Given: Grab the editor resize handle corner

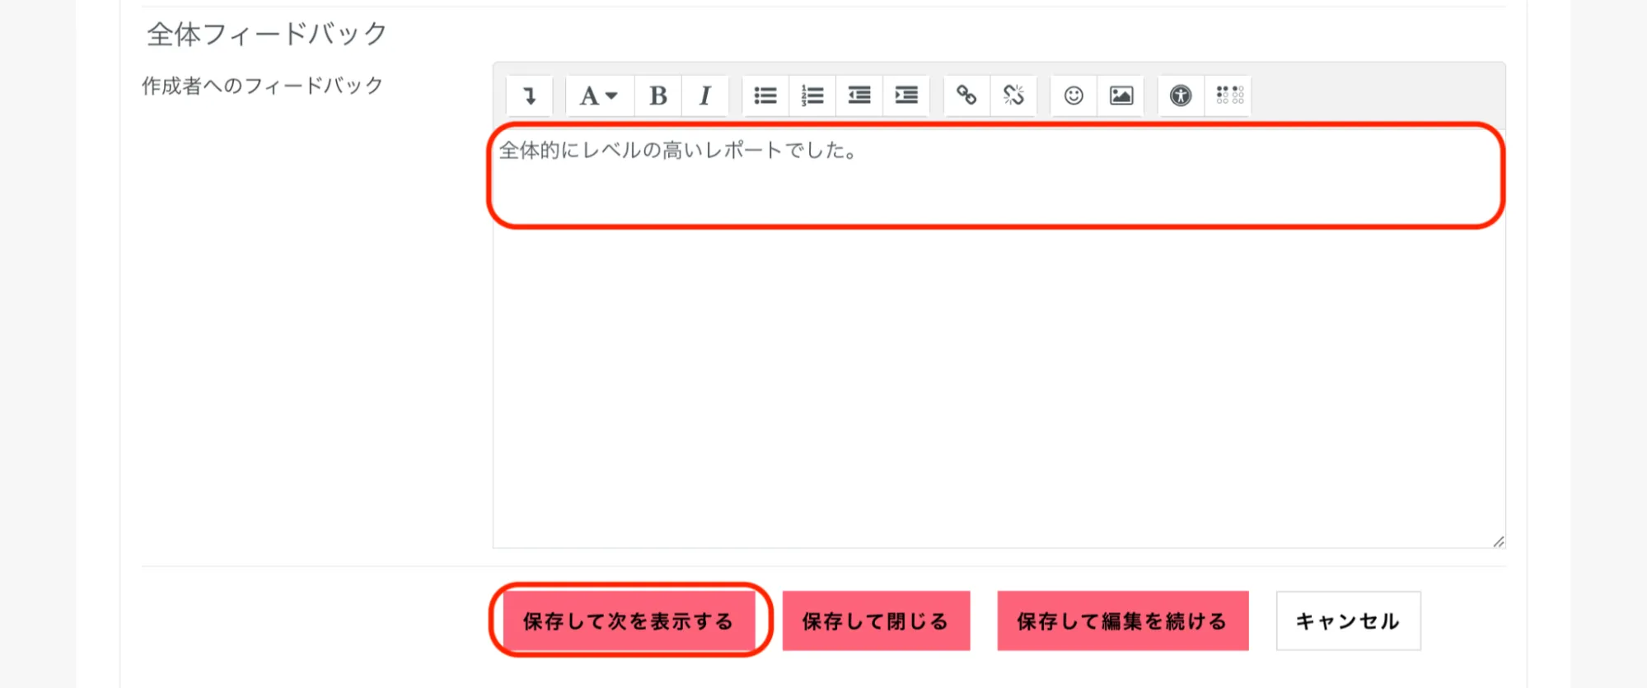Looking at the screenshot, I should (x=1498, y=541).
